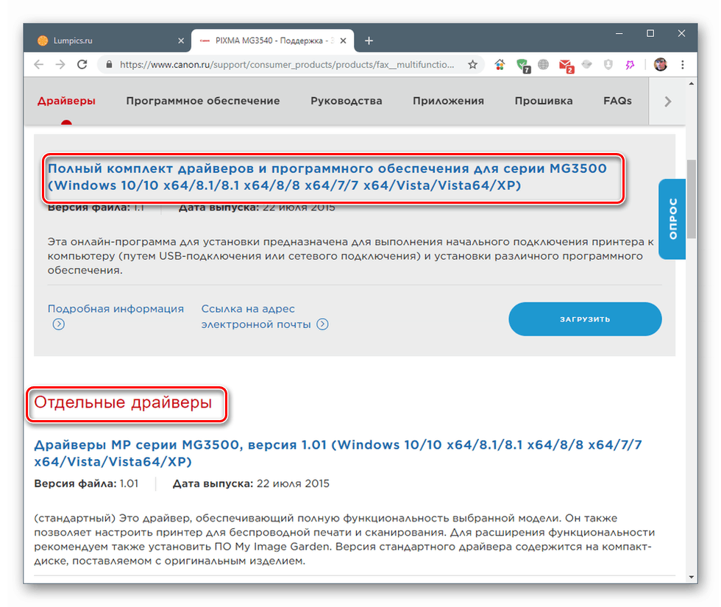The width and height of the screenshot is (721, 607).
Task: Click 'Версия файла: 1.01' text
Action: point(86,484)
